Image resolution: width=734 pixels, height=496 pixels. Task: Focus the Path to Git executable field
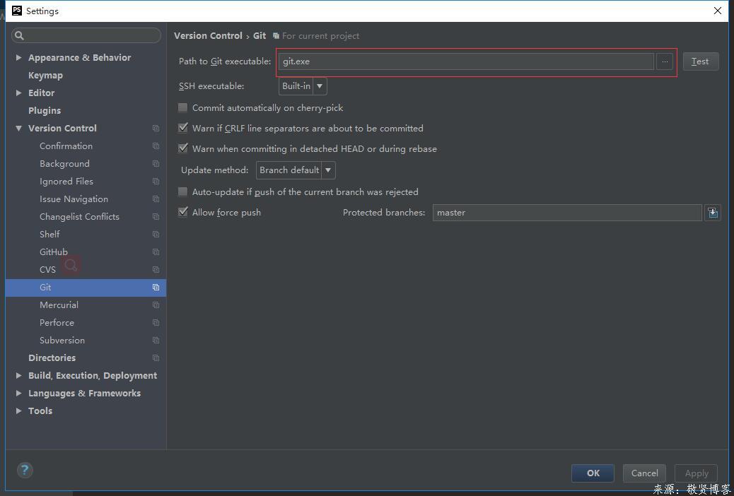click(466, 61)
